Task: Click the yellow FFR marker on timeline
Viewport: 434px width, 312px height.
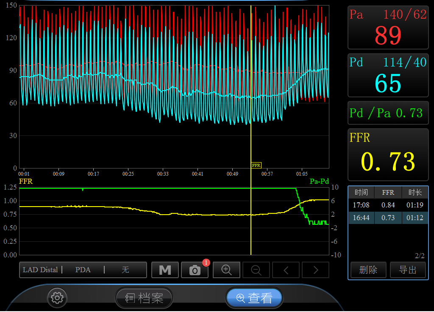Action: click(256, 166)
